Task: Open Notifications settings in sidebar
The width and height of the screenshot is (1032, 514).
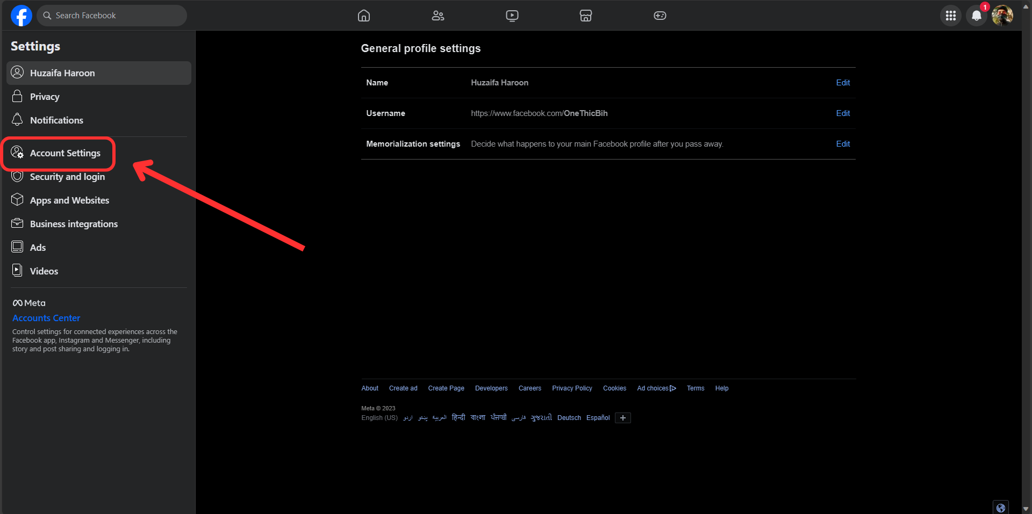Action: click(x=99, y=120)
